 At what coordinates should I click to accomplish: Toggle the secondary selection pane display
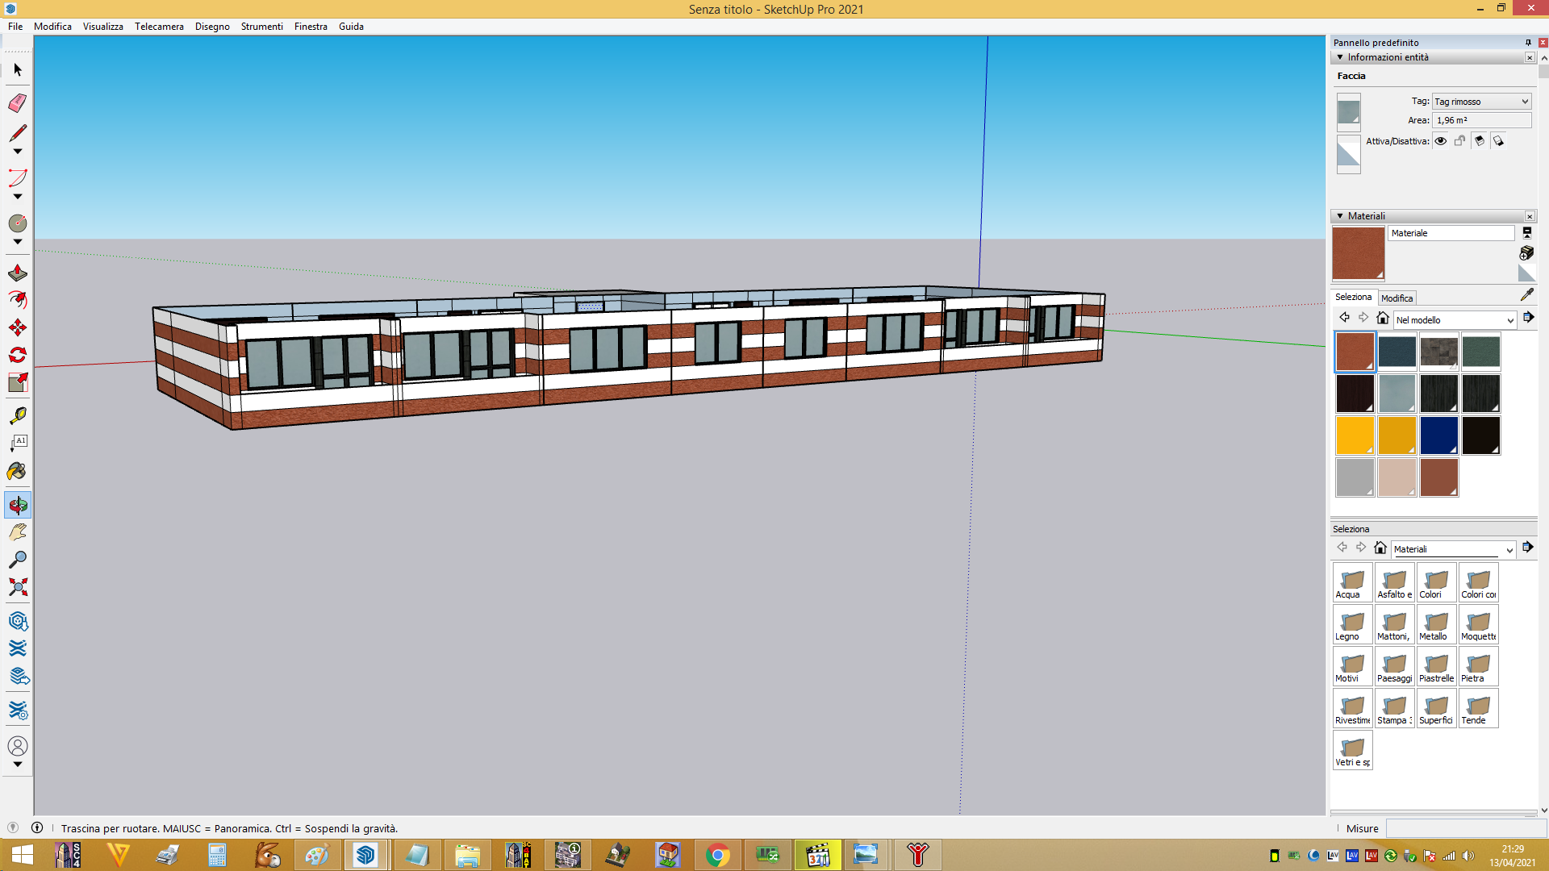[1526, 232]
